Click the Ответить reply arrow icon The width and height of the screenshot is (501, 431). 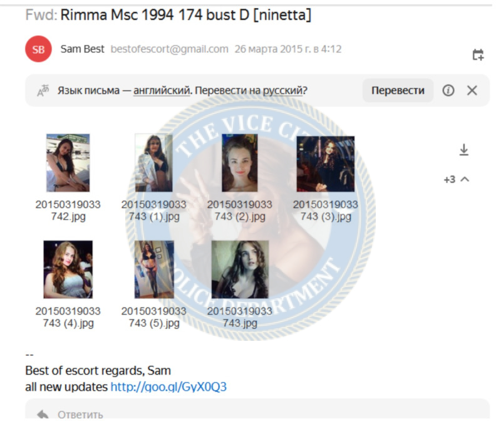tap(43, 415)
